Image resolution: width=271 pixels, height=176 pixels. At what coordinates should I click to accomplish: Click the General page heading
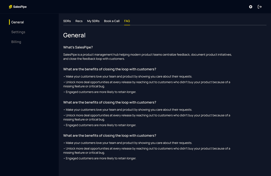tap(74, 35)
